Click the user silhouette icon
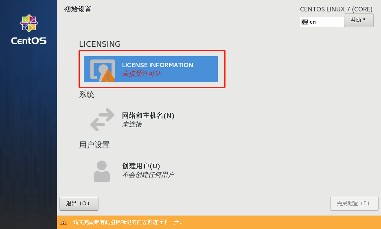Viewport: 381px width, 229px height. click(x=102, y=171)
